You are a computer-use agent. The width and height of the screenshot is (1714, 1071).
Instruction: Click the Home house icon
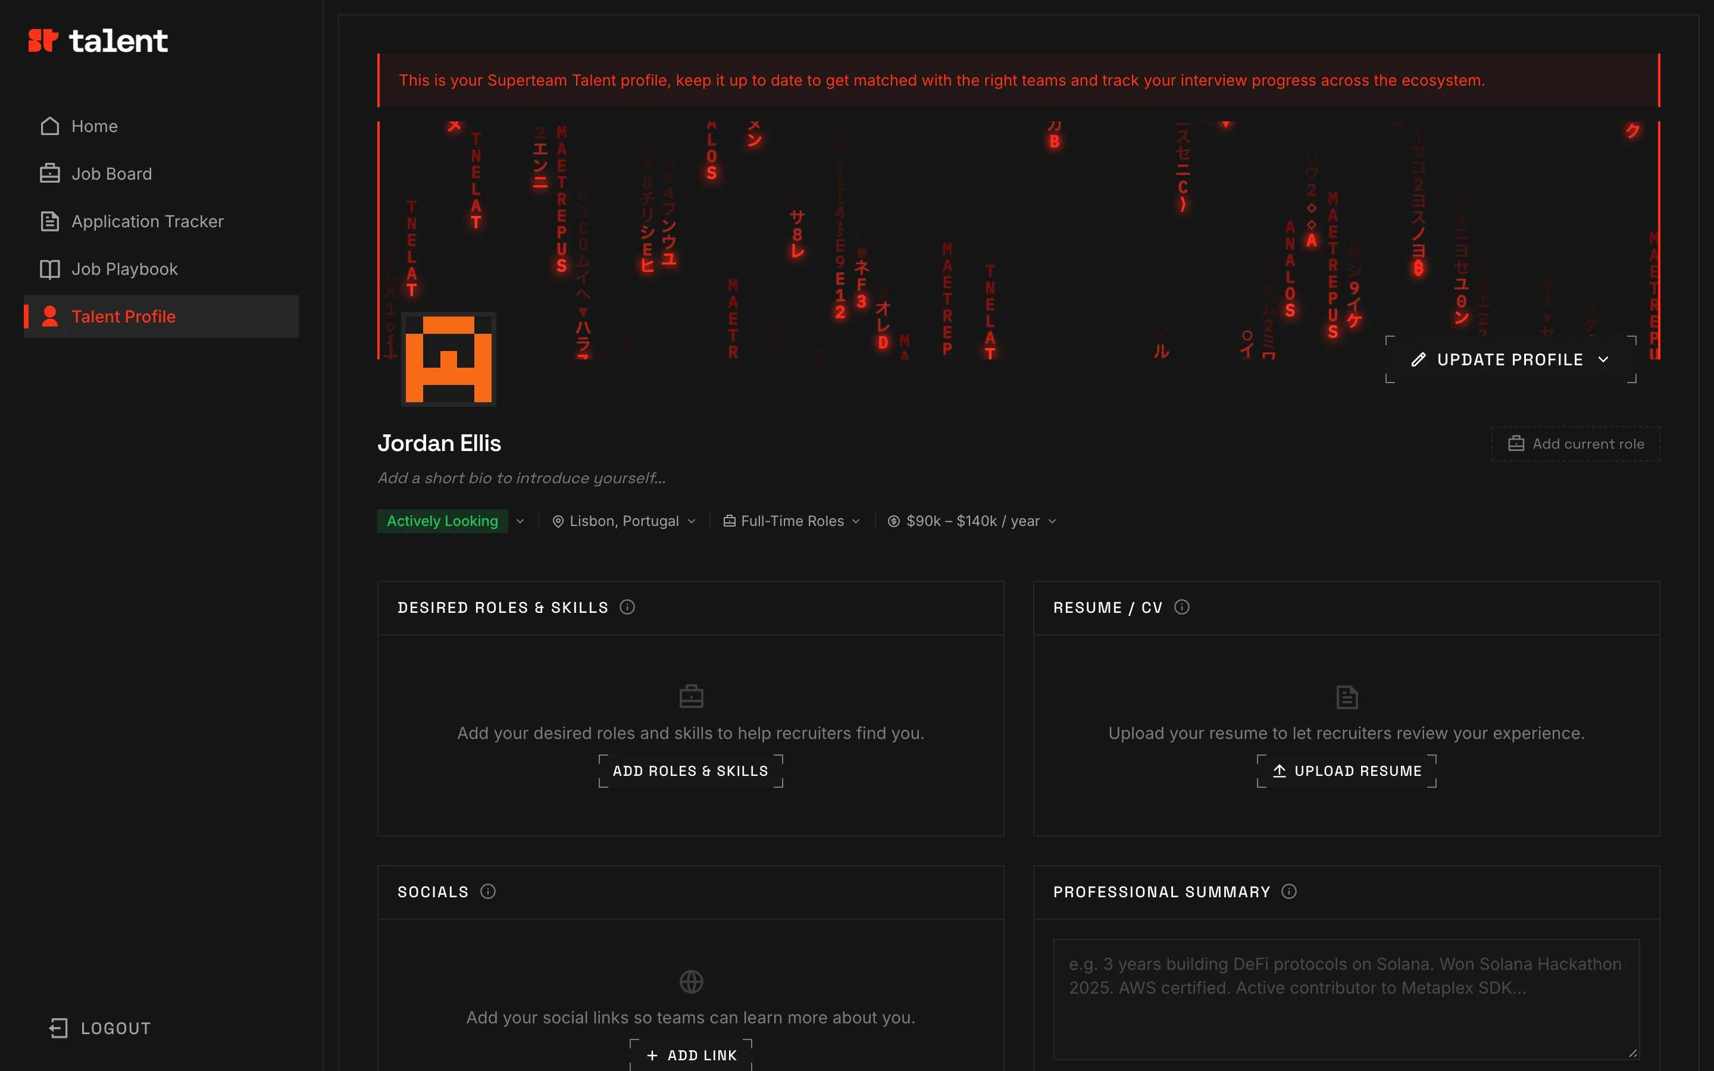pyautogui.click(x=49, y=126)
